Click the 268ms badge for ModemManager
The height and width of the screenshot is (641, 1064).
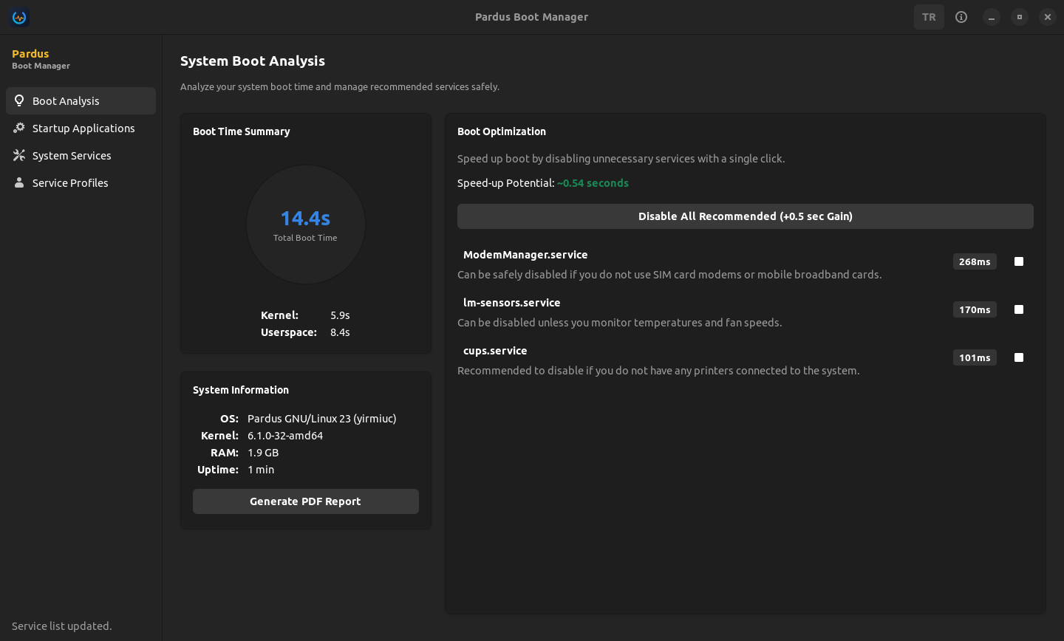coord(975,261)
